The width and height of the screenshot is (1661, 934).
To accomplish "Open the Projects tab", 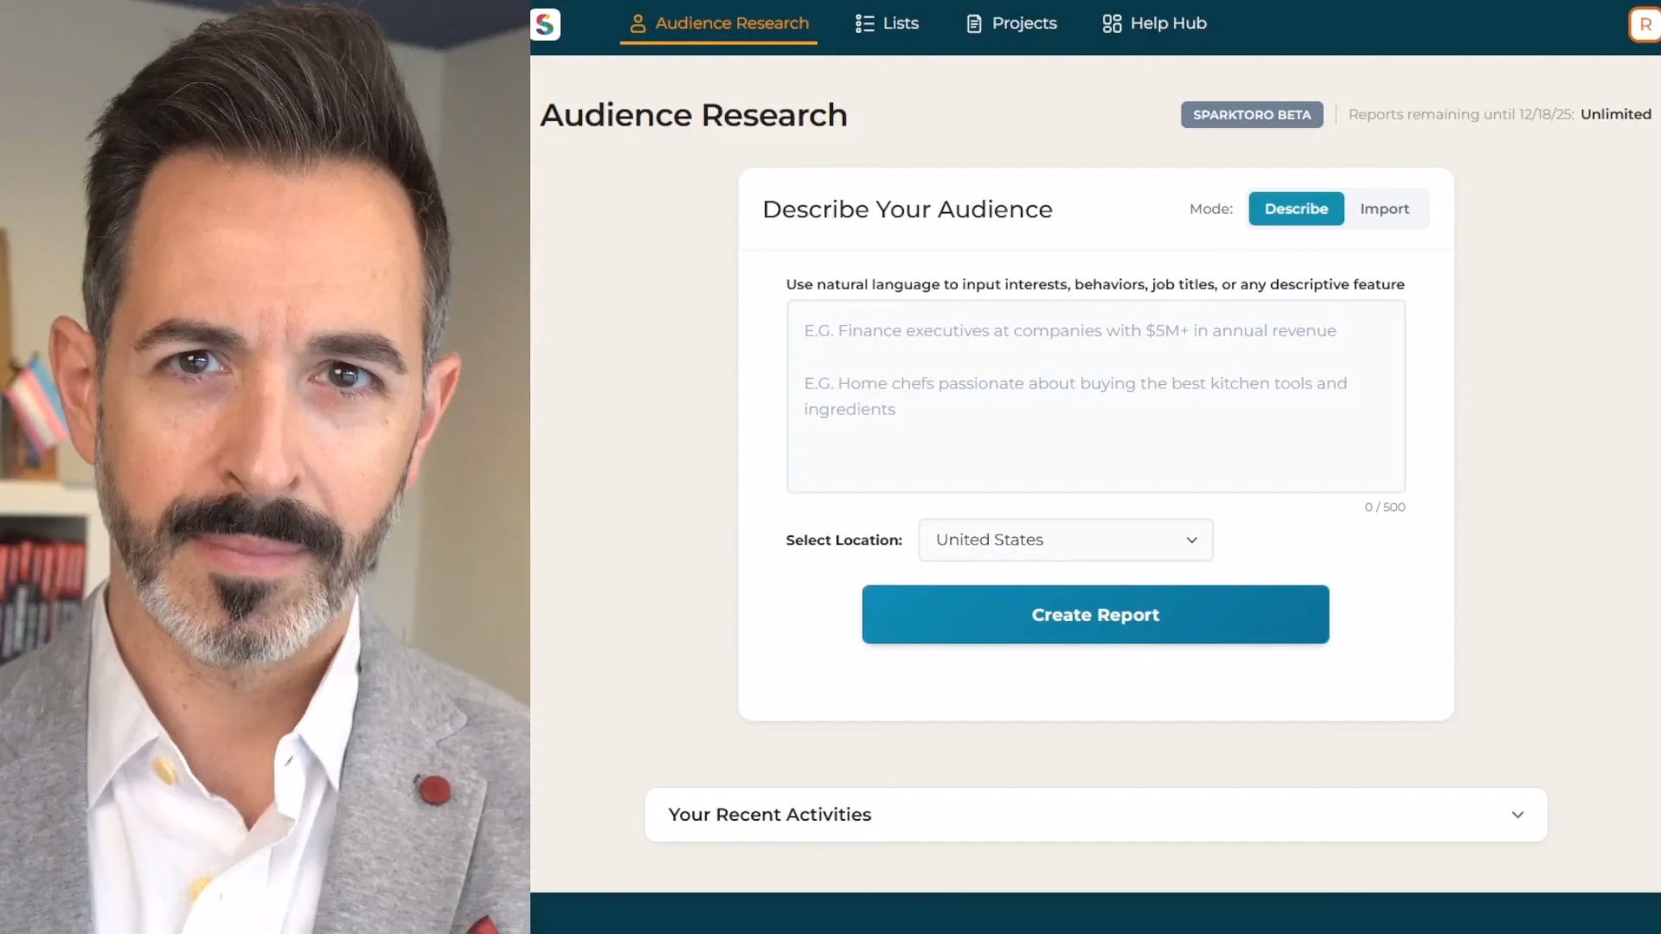I will (x=1024, y=23).
